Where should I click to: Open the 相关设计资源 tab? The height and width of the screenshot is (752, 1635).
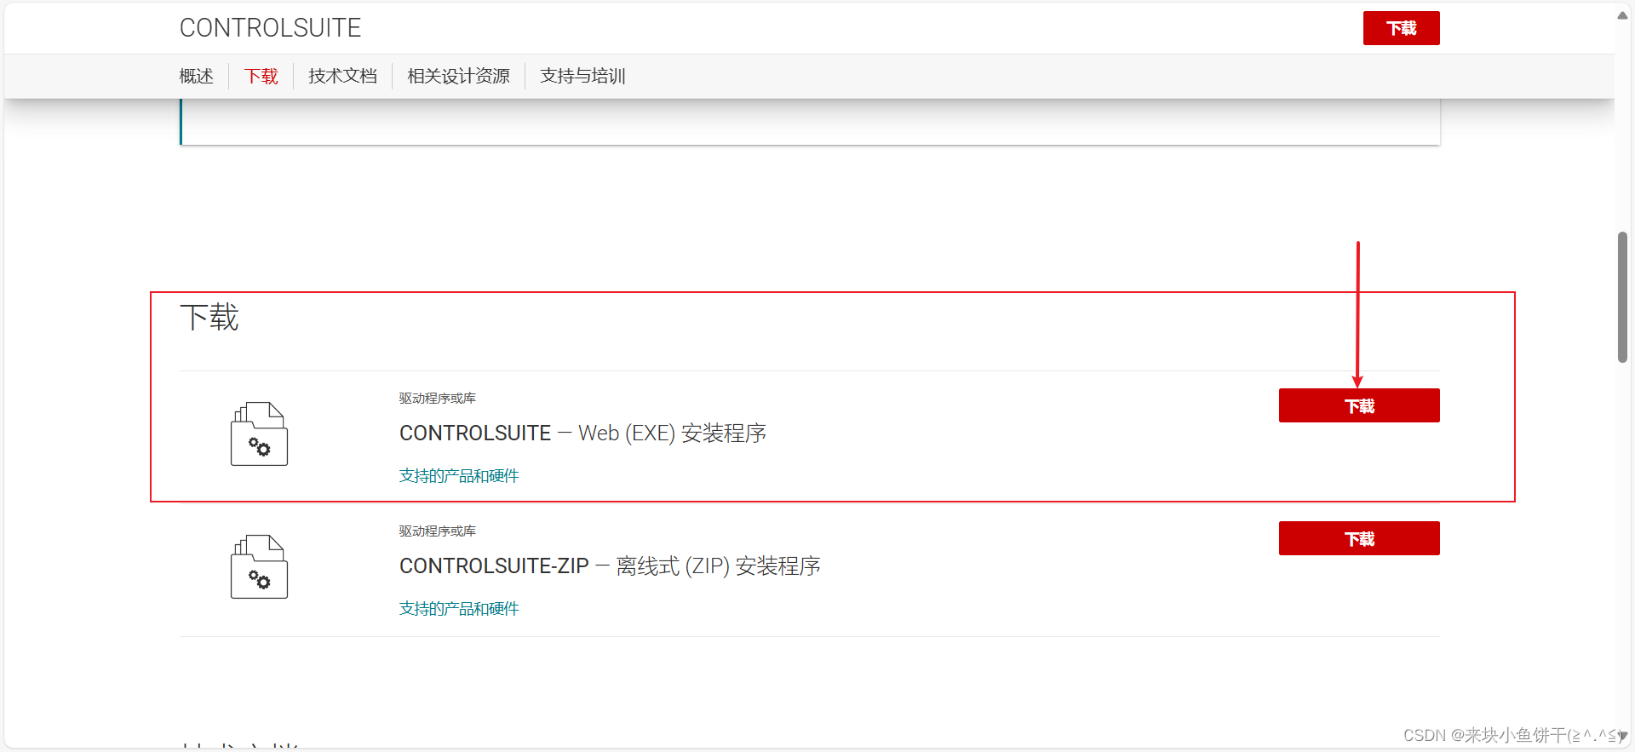point(458,76)
